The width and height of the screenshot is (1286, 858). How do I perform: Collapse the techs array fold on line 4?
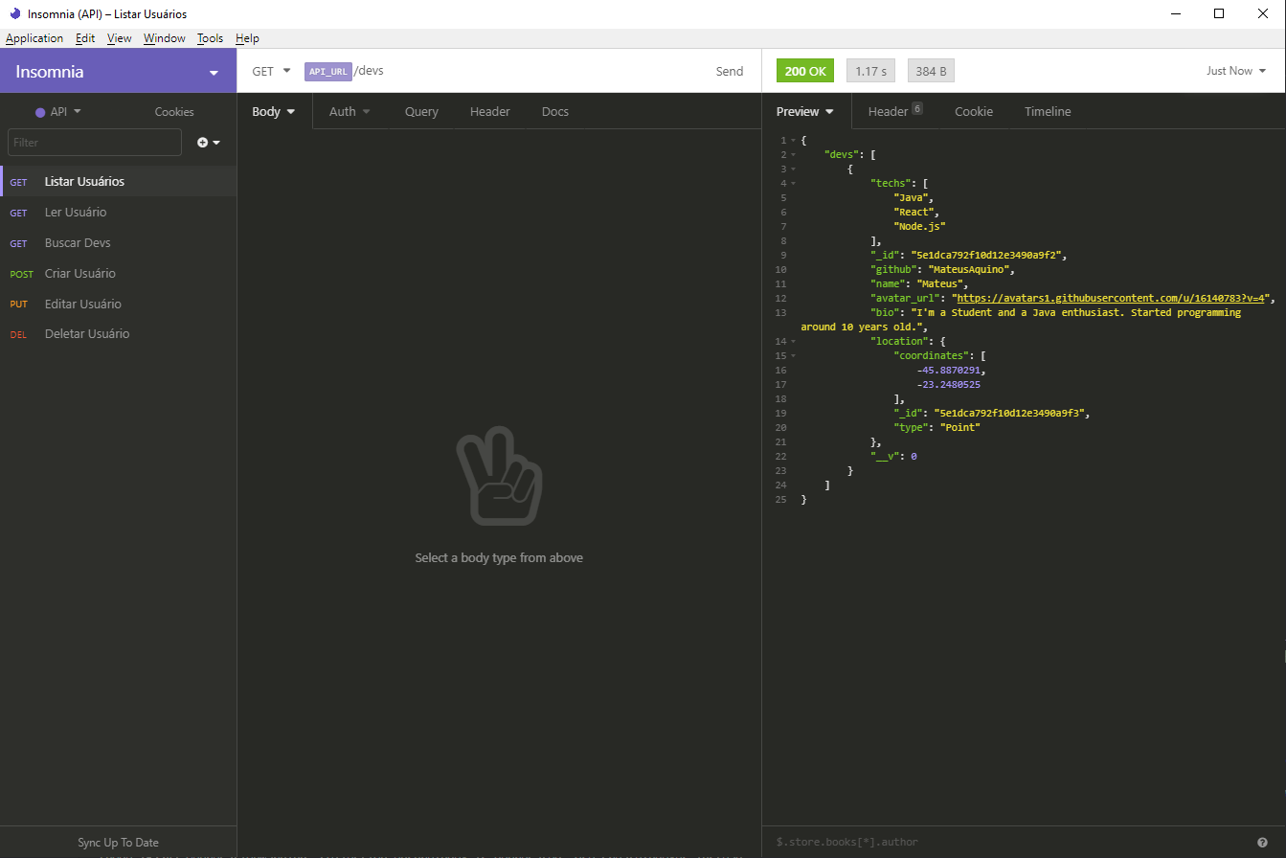[x=793, y=184]
